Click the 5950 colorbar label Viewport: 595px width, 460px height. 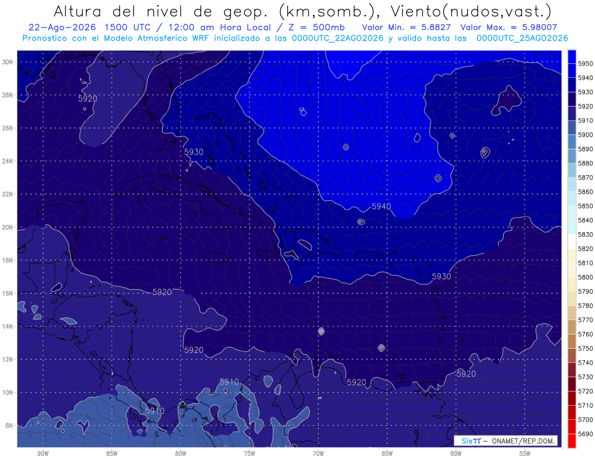pyautogui.click(x=585, y=64)
